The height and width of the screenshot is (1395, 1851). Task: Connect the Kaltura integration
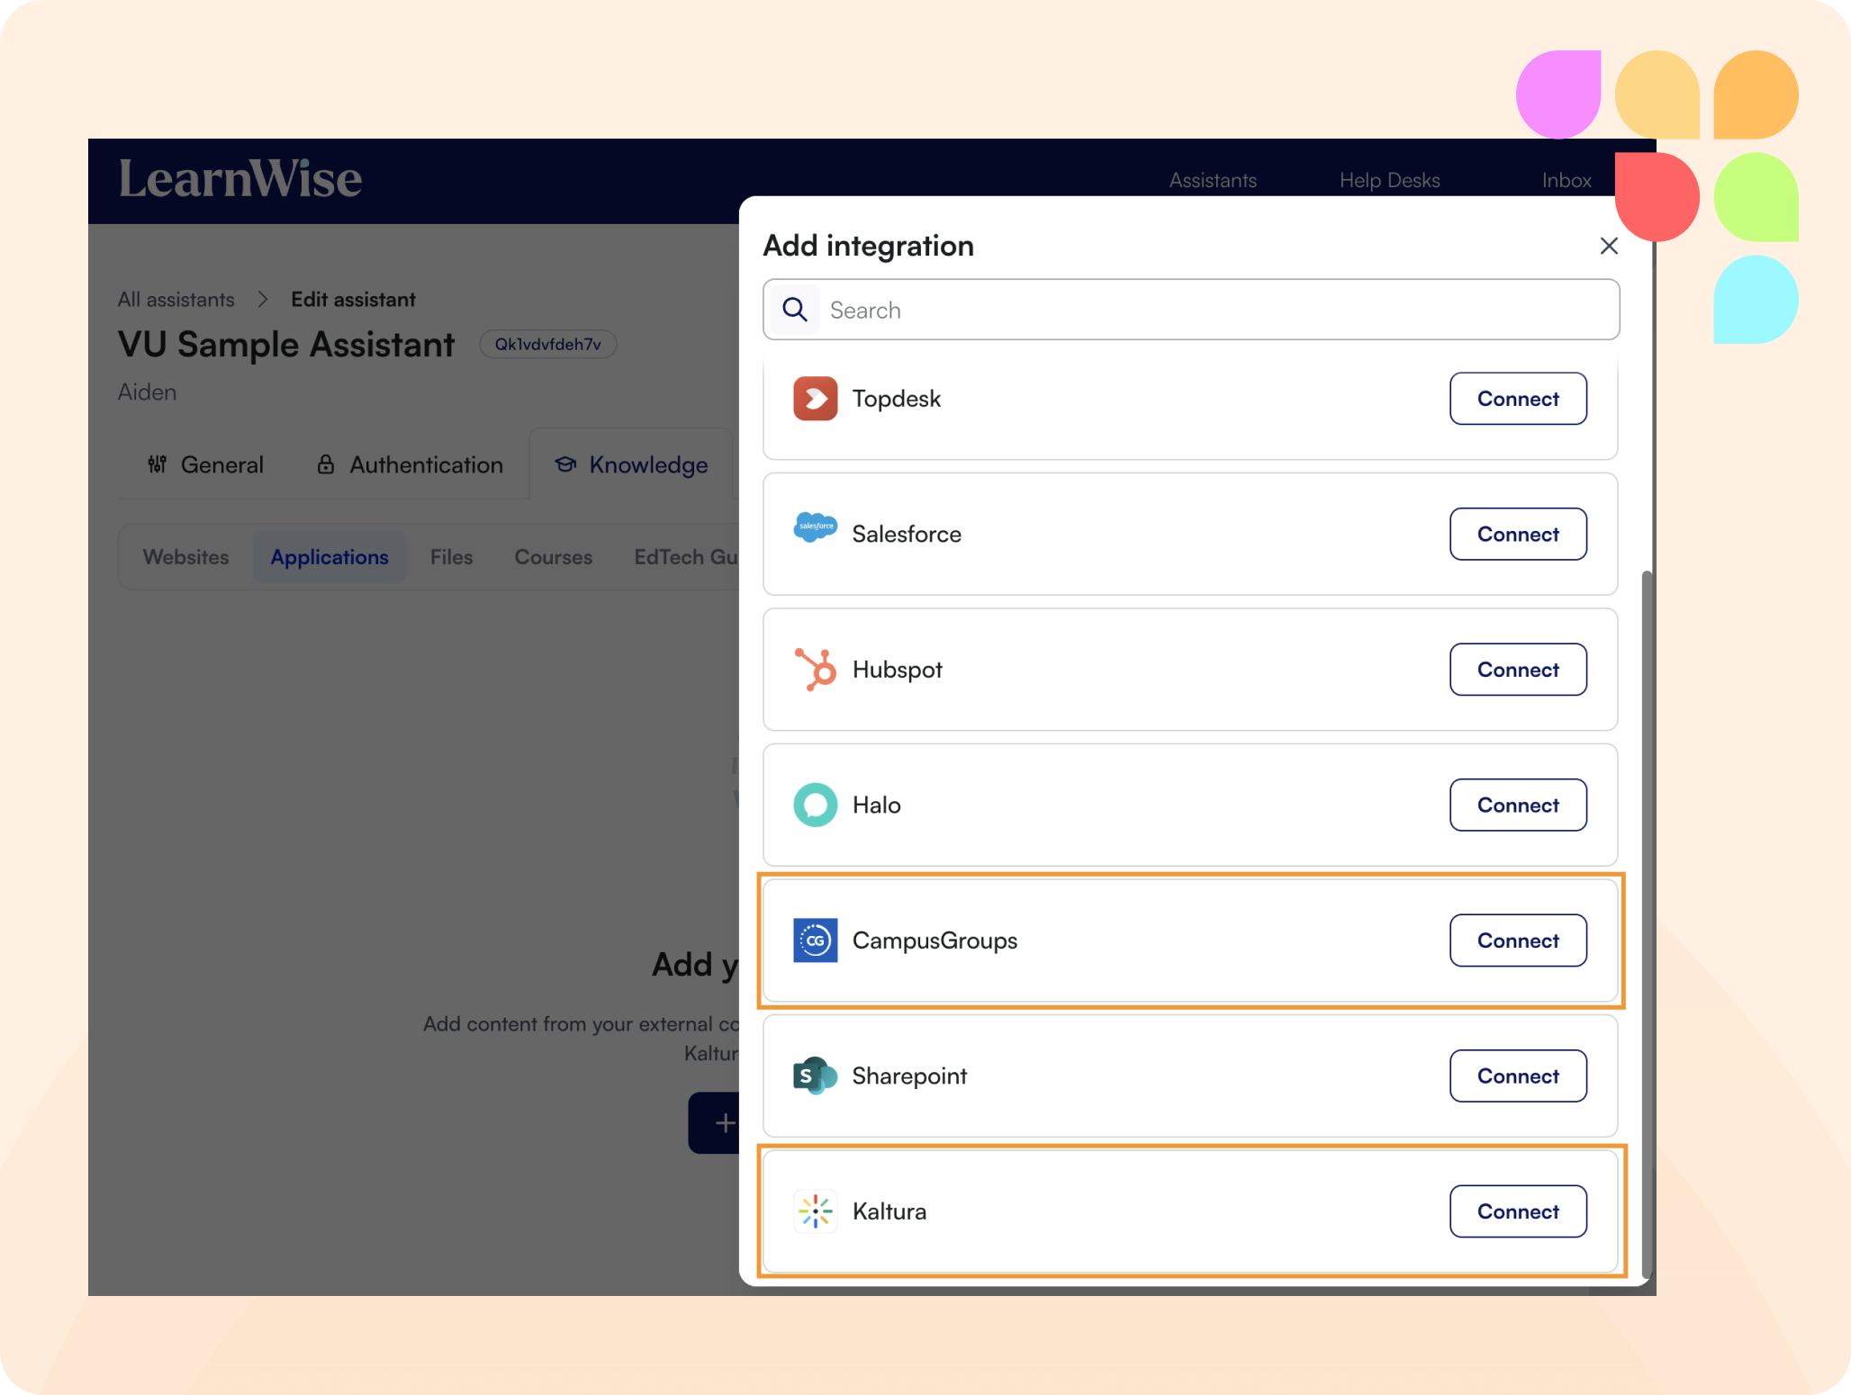click(x=1517, y=1211)
